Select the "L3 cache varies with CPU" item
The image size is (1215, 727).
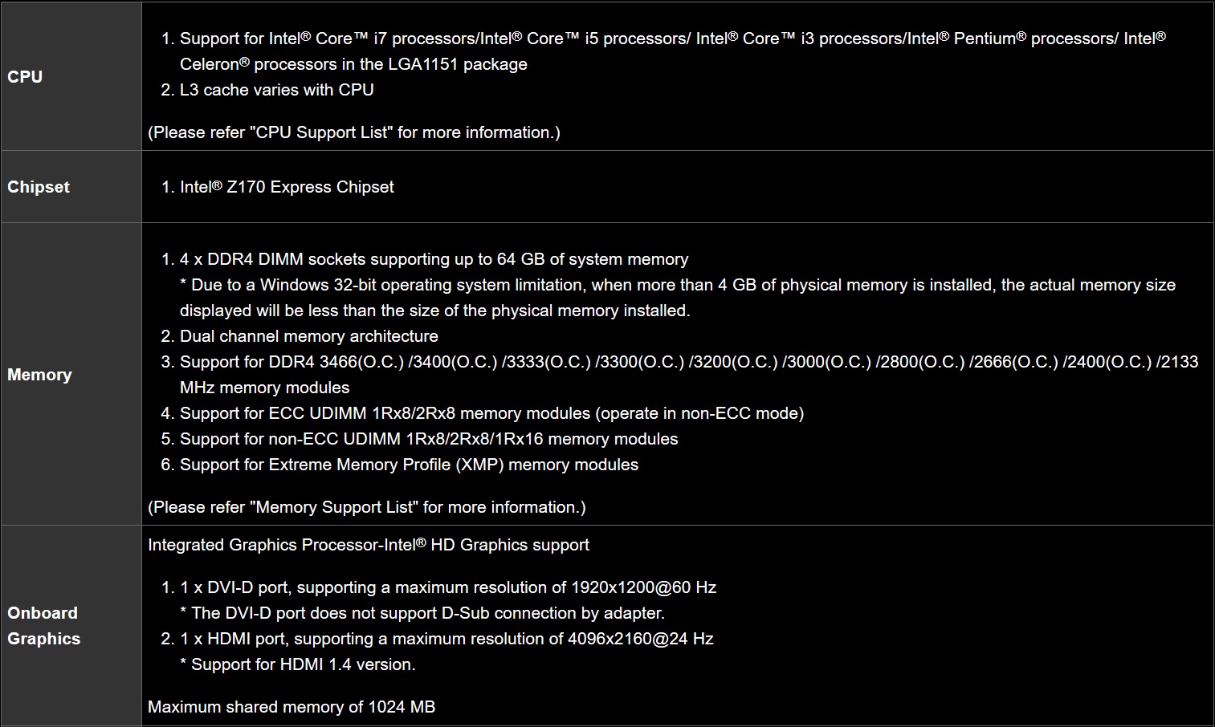276,90
